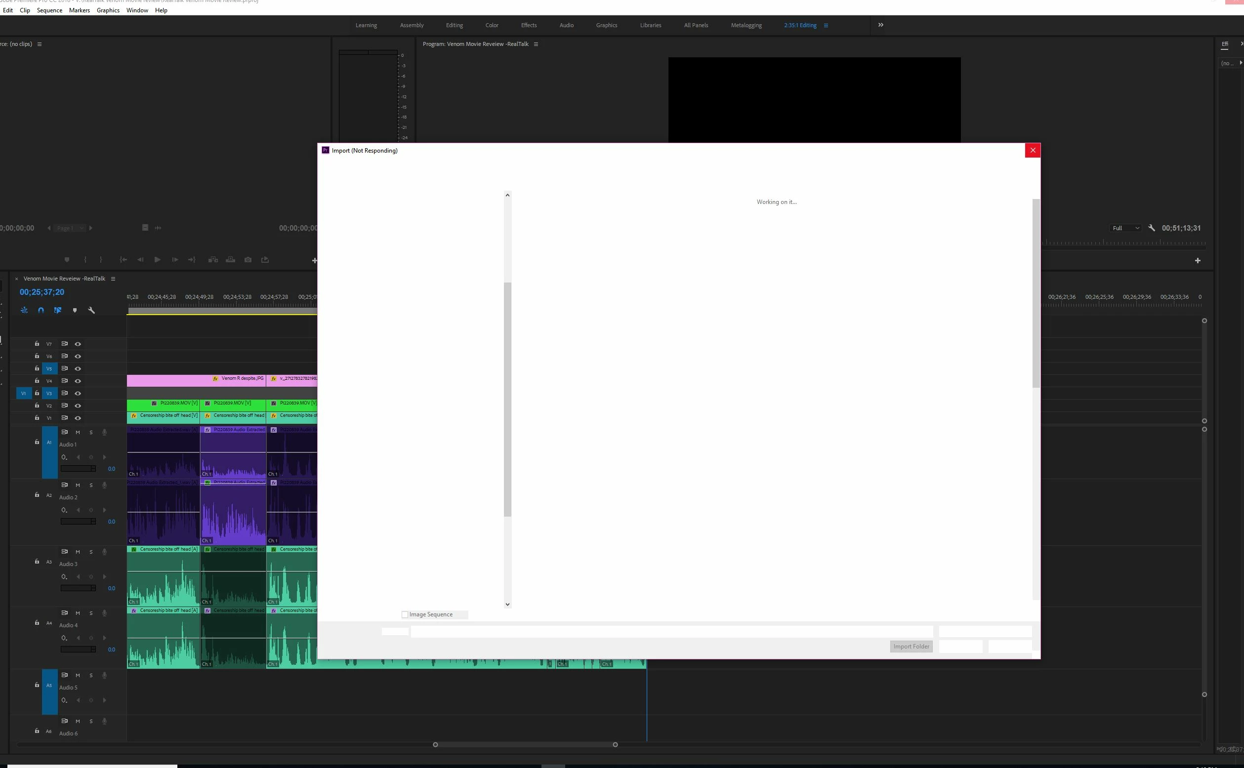Open the Sequence menu
This screenshot has width=1244, height=768.
(49, 10)
